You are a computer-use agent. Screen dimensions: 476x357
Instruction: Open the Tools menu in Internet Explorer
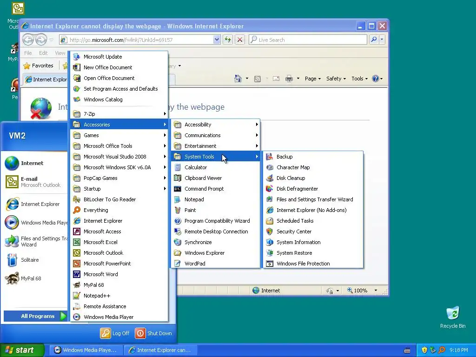359,79
